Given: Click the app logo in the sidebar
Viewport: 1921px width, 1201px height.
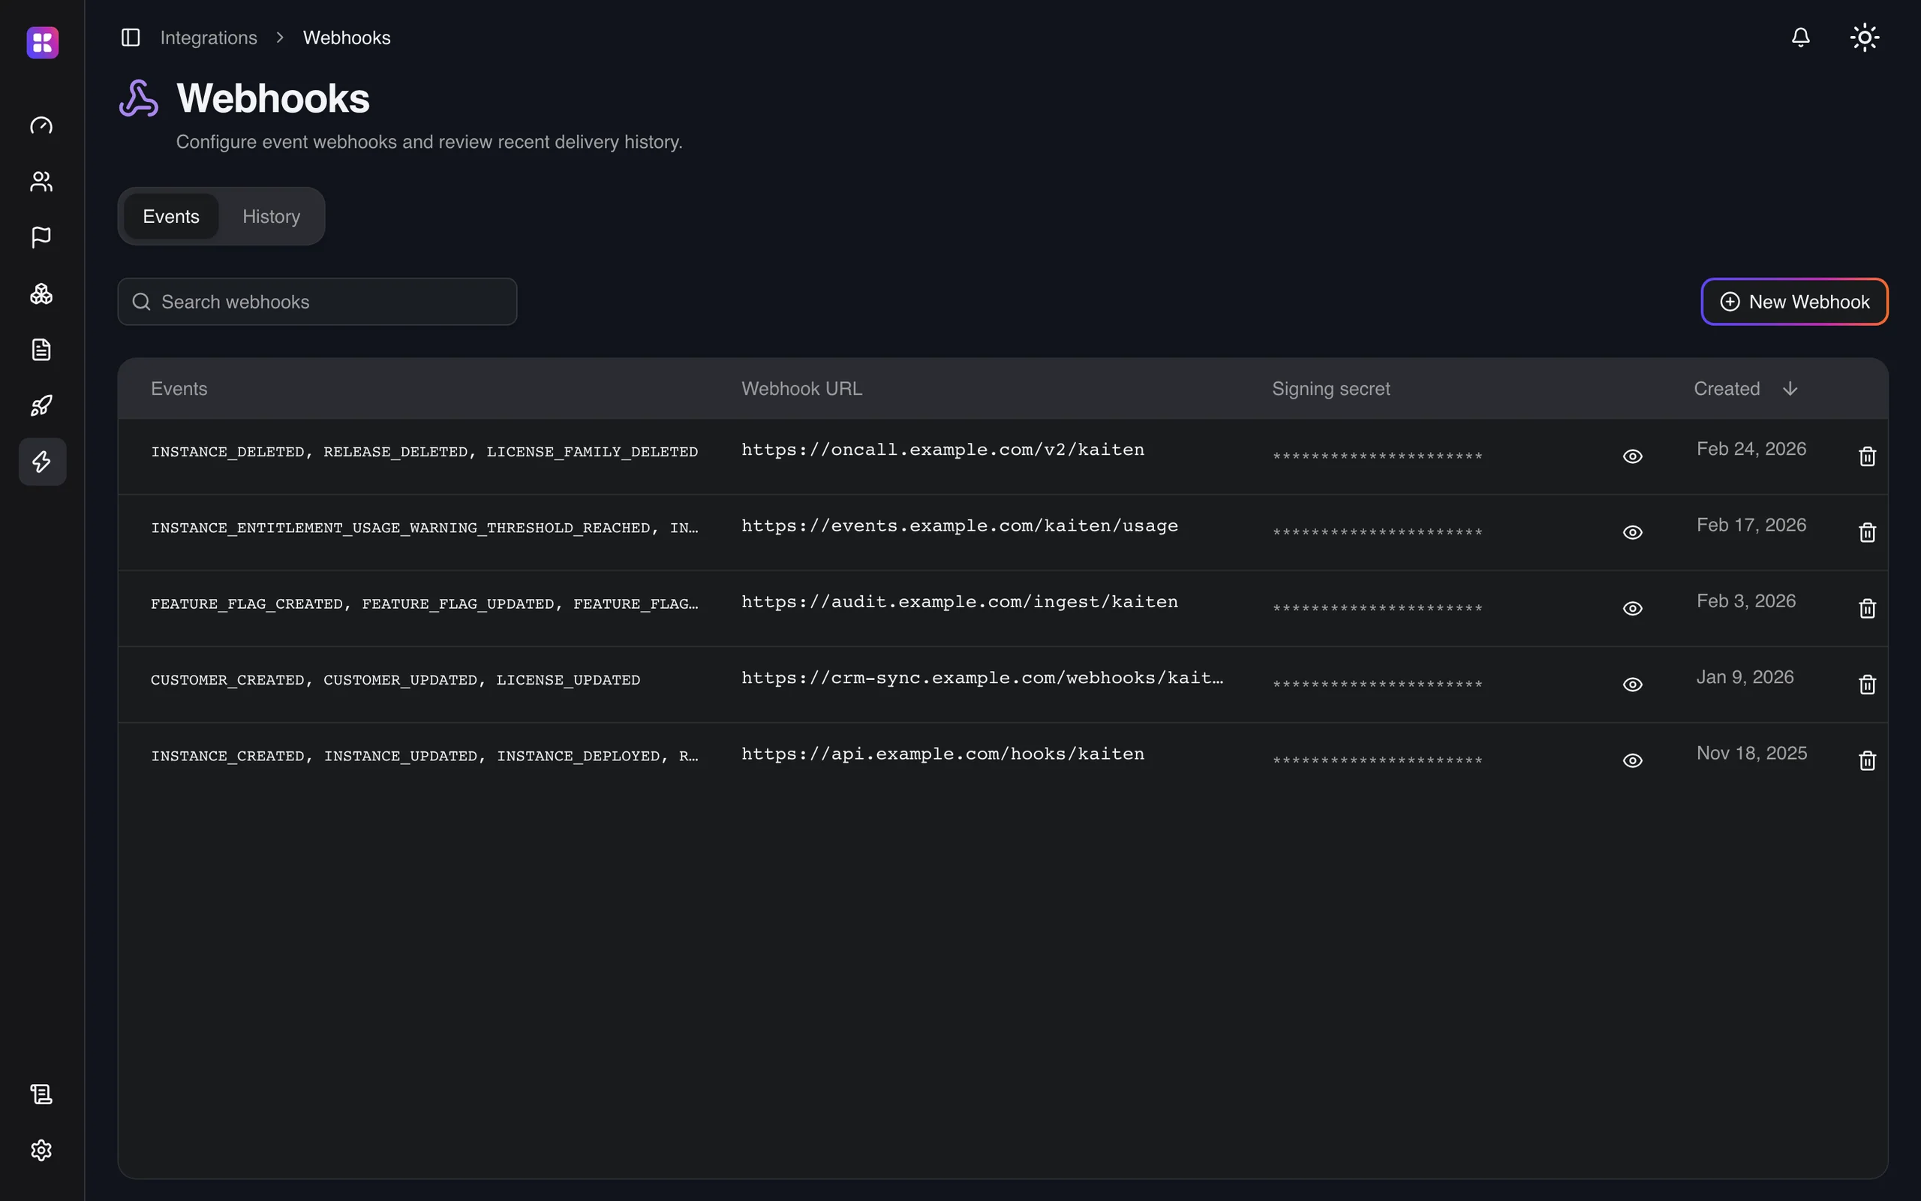Looking at the screenshot, I should coord(42,42).
